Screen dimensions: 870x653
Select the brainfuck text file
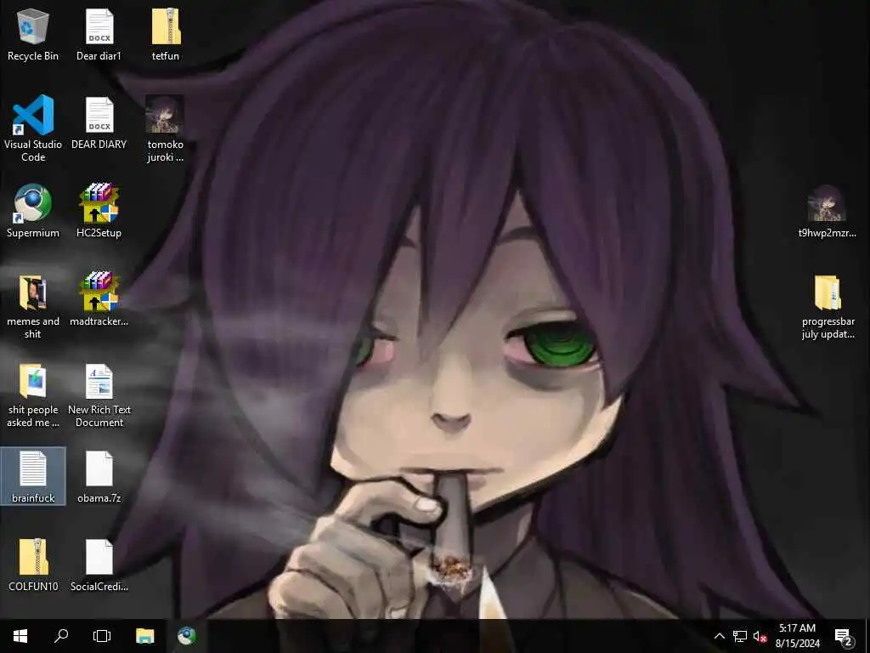[x=33, y=476]
